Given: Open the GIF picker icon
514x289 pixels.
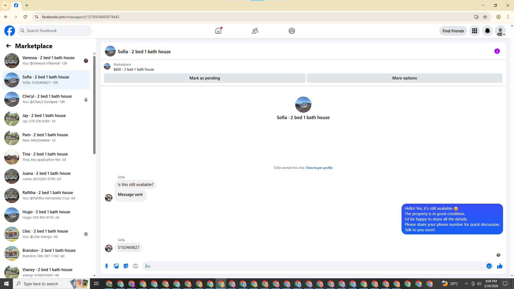Looking at the screenshot, I should (x=135, y=266).
